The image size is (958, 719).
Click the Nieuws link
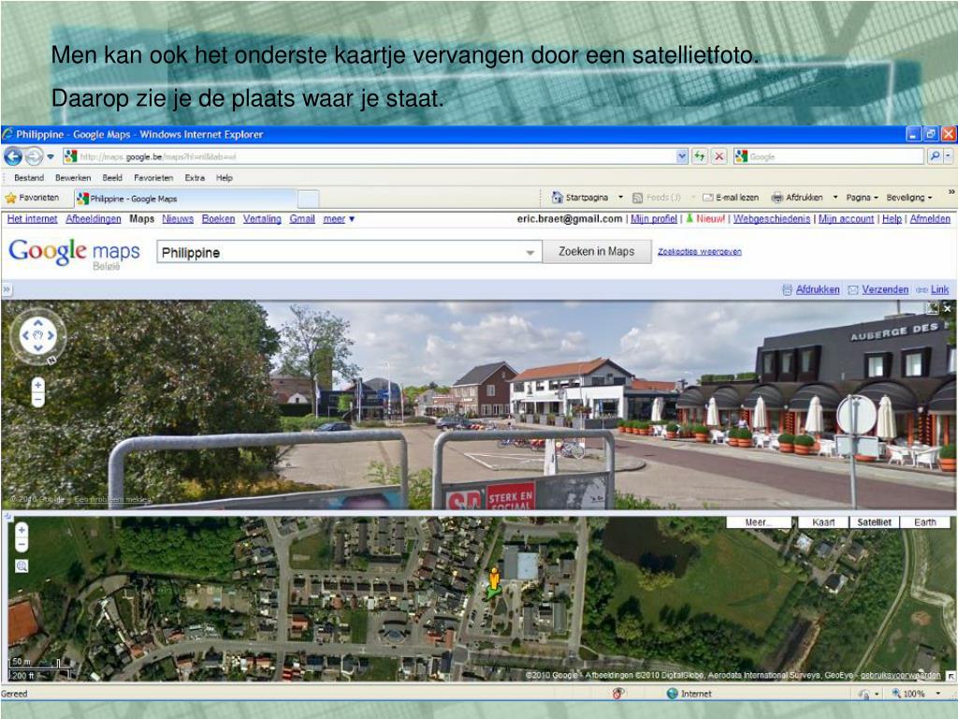click(178, 219)
